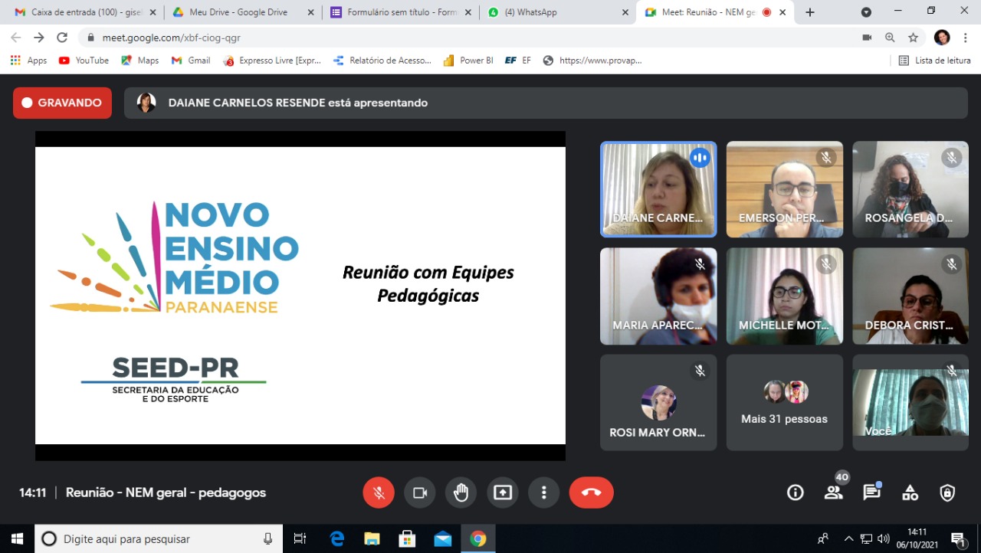Viewport: 981px width, 553px height.
Task: Open Chrome tab search dropdown arrow
Action: (866, 12)
